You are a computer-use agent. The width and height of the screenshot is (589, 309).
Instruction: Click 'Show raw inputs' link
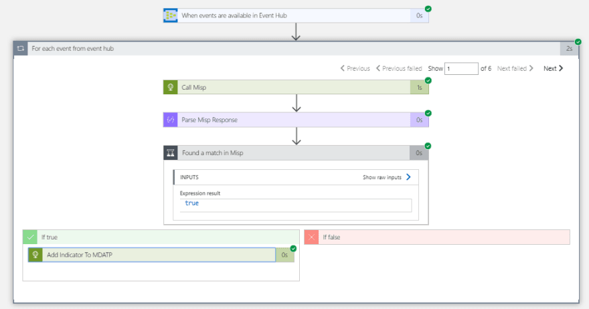(x=382, y=177)
